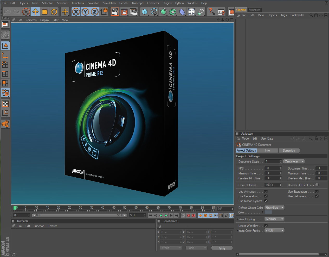Open the Render Settings
Viewport: 329px width, 257px height.
click(x=134, y=12)
